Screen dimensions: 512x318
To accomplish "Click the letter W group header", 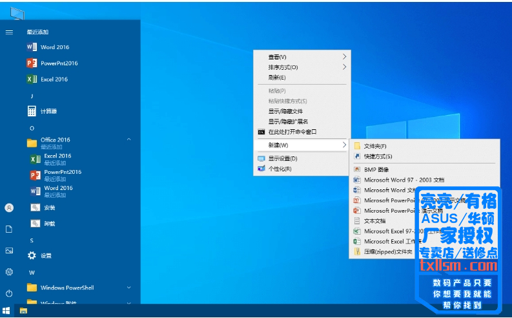I will (32, 272).
